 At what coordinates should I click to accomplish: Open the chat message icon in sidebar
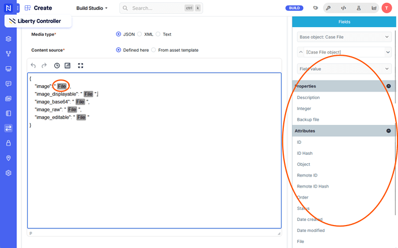(9, 83)
